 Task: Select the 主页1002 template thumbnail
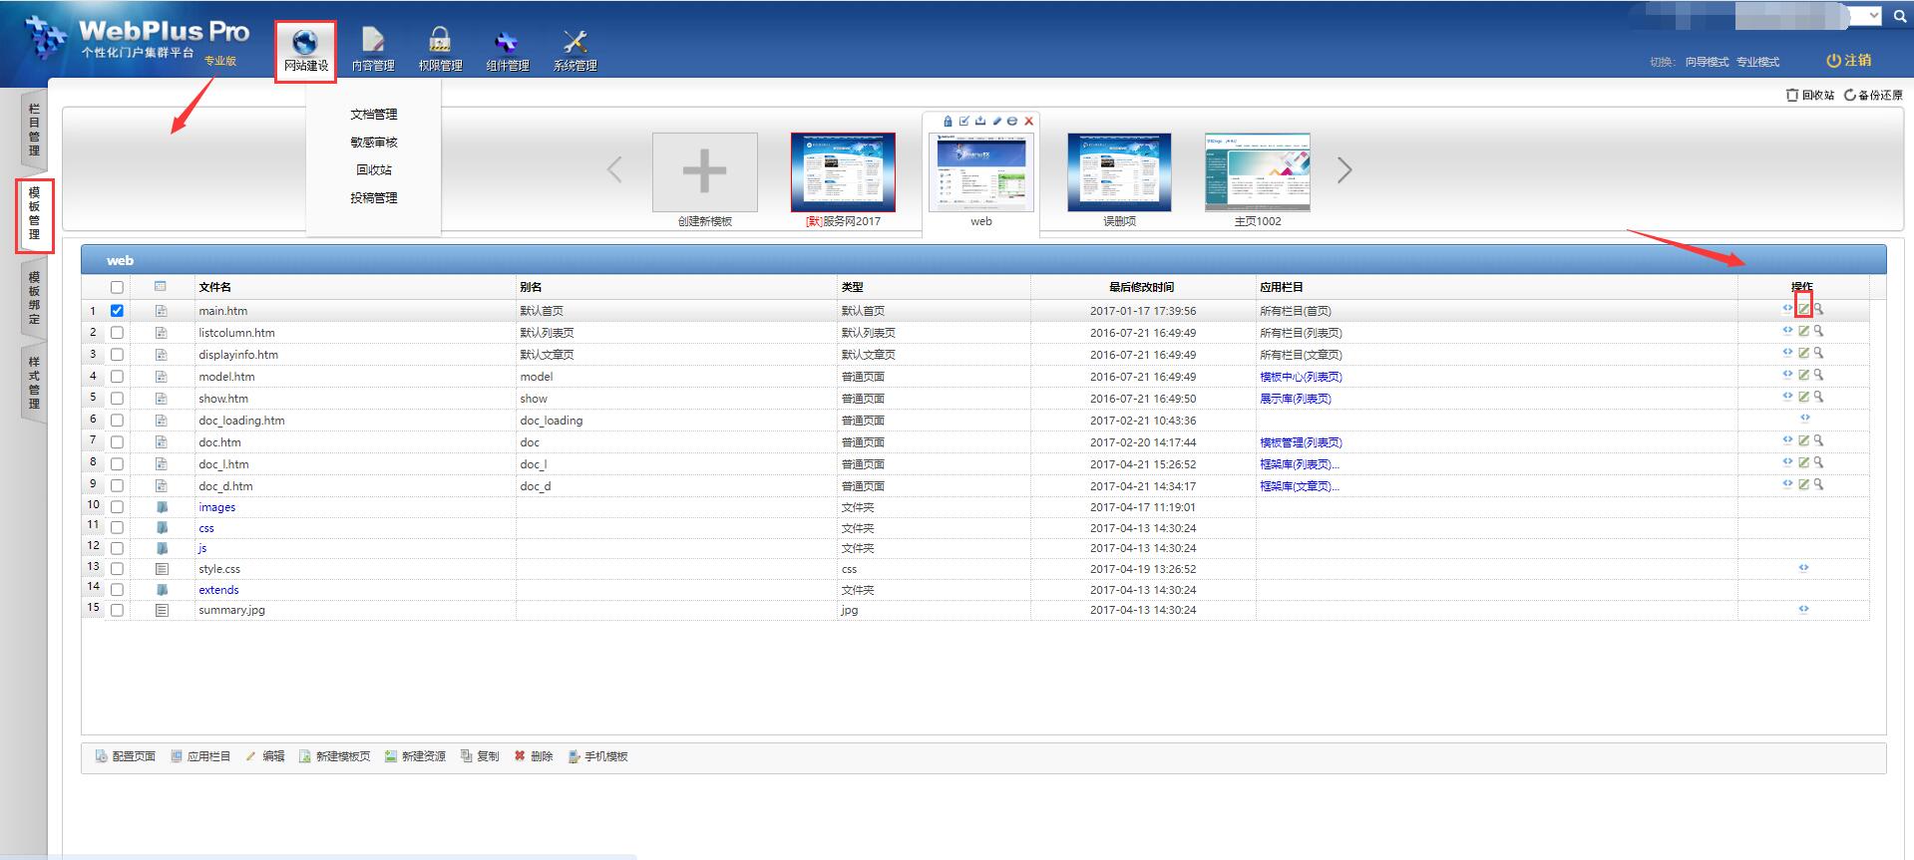point(1257,171)
